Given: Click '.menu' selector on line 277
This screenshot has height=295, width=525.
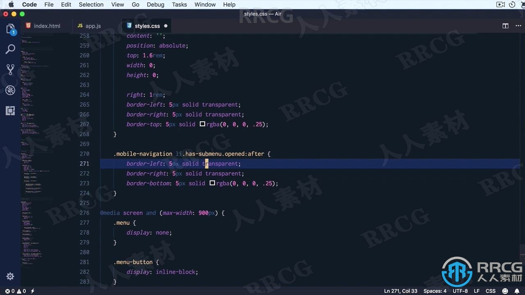Looking at the screenshot, I should point(121,222).
